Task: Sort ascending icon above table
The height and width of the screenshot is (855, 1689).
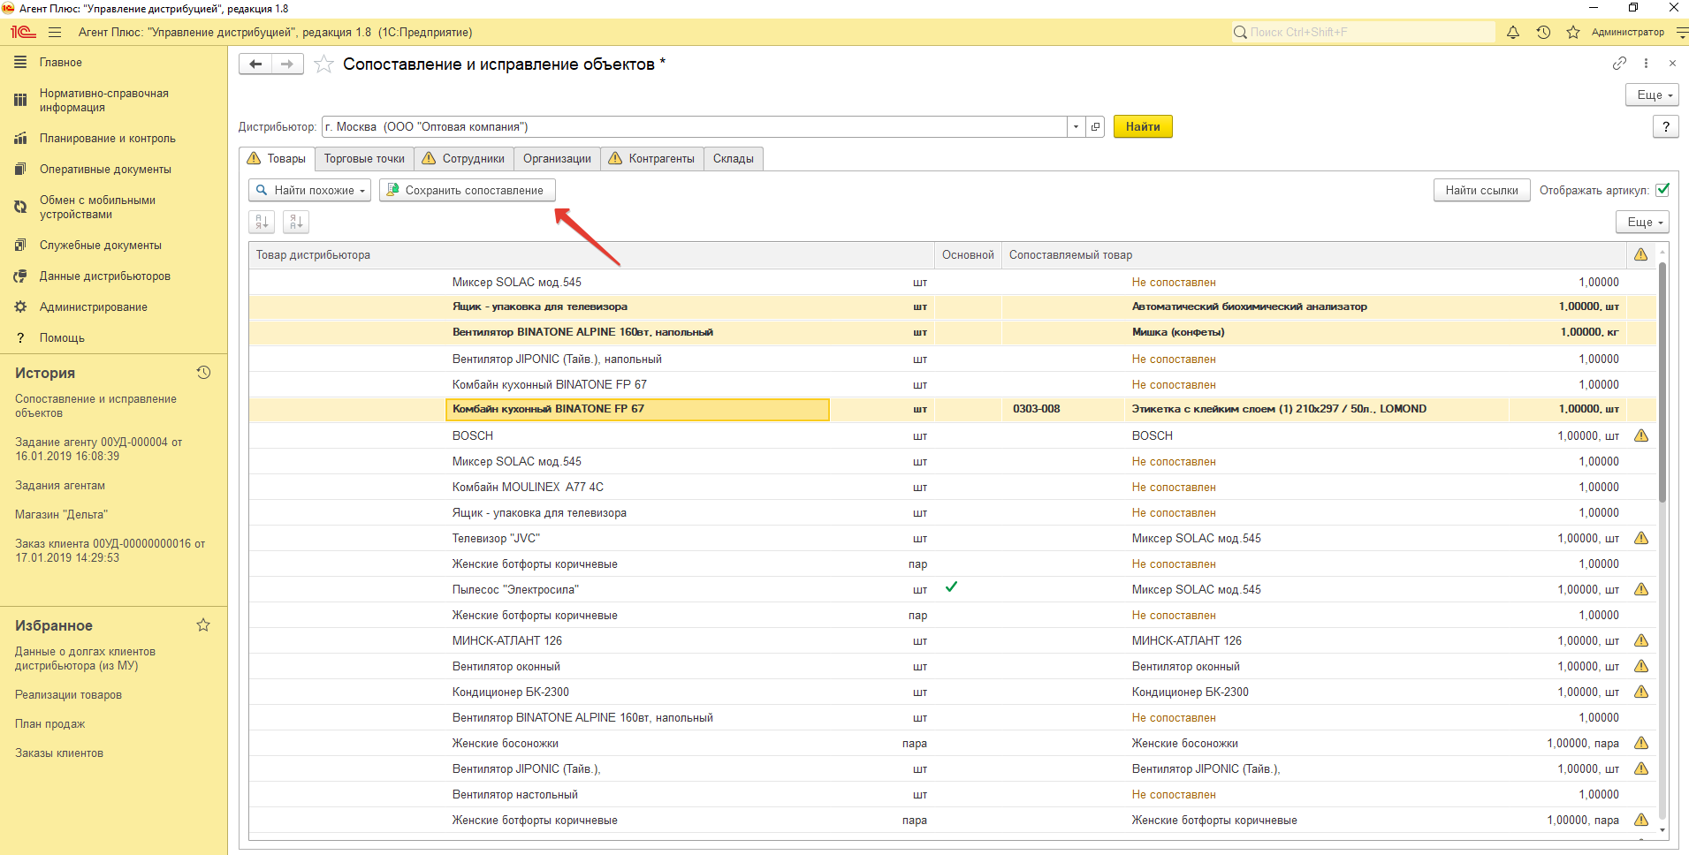Action: (x=262, y=222)
